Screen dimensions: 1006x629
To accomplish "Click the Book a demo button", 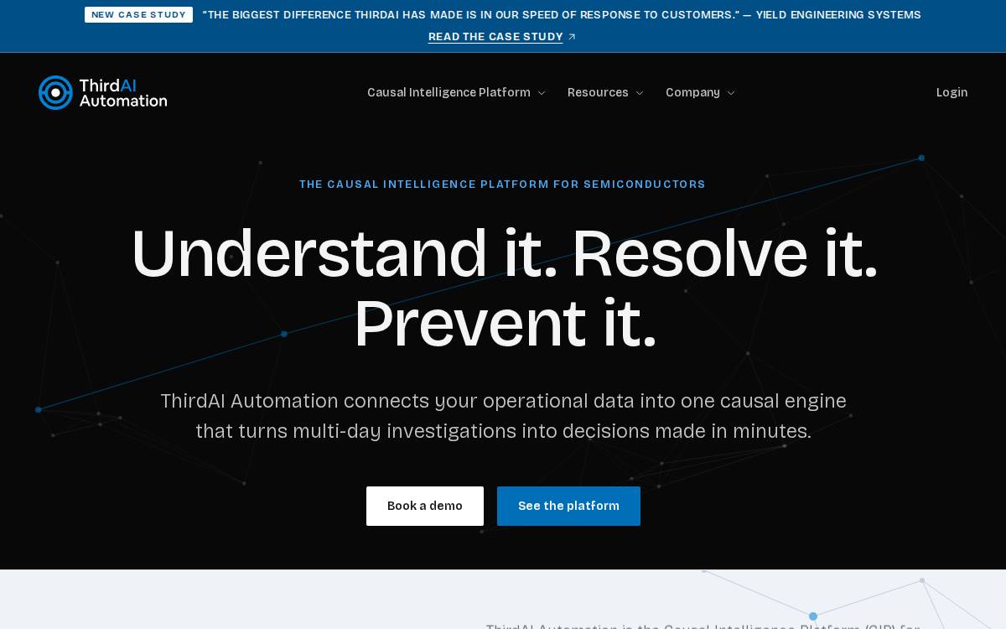I will click(x=425, y=506).
